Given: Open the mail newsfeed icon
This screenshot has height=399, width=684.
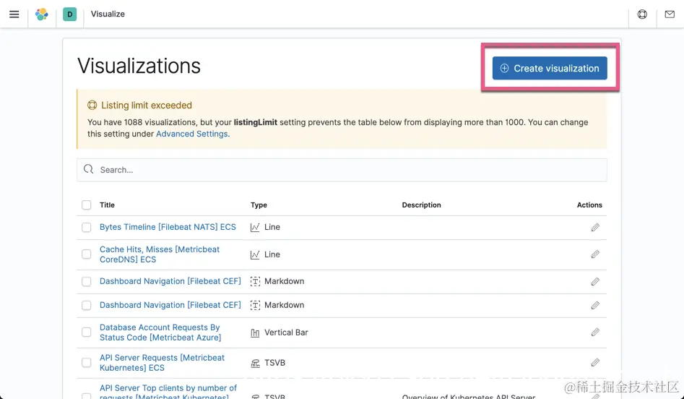Looking at the screenshot, I should 670,14.
